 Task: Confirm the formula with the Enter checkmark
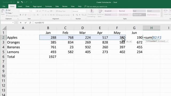pos(26,23)
